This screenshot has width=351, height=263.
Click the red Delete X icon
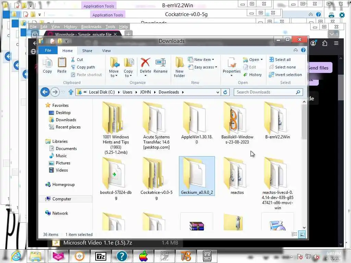pos(145,62)
